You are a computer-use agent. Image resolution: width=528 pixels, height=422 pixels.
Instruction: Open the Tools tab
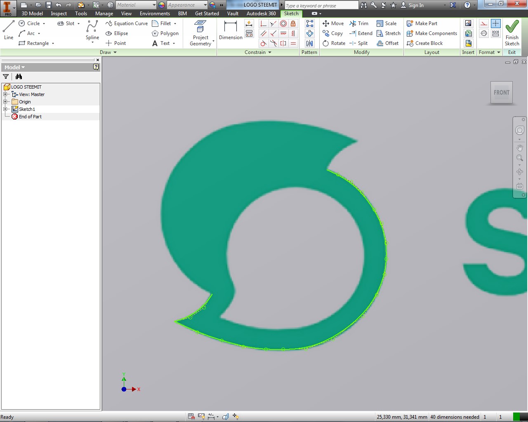(x=81, y=14)
